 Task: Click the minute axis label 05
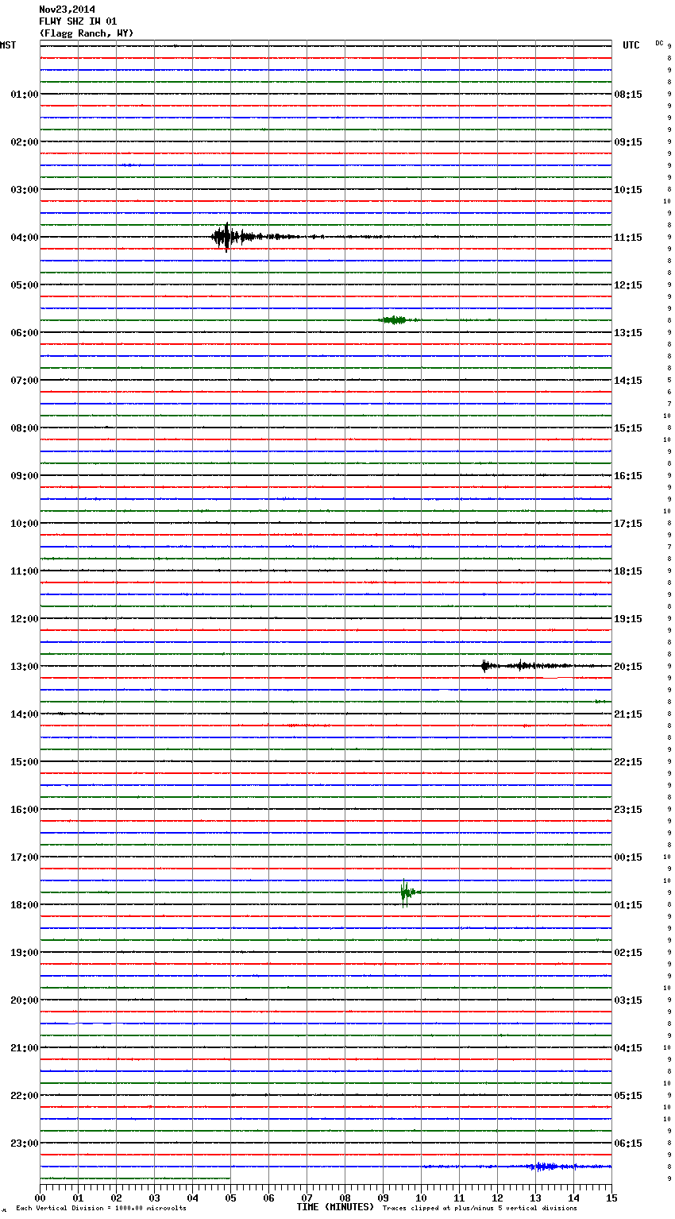230,1198
